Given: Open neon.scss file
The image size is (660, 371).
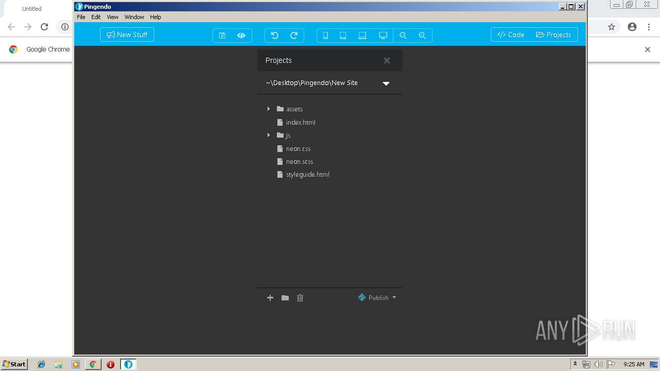Looking at the screenshot, I should [x=295, y=161].
